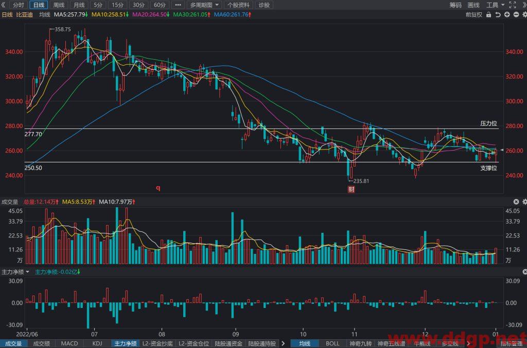This screenshot has height=348, width=527.
Task: Click the 比亚迪 stock name label
Action: (25, 14)
